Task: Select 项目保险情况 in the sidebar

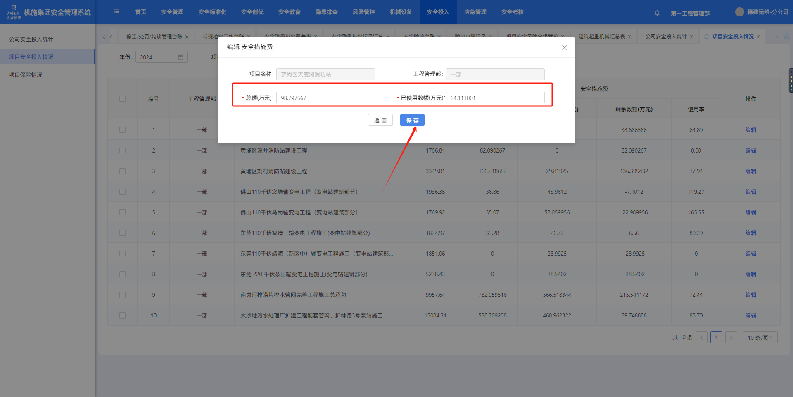Action: [x=26, y=75]
